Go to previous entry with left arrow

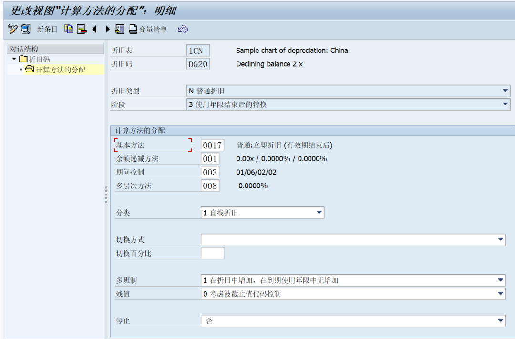click(94, 29)
